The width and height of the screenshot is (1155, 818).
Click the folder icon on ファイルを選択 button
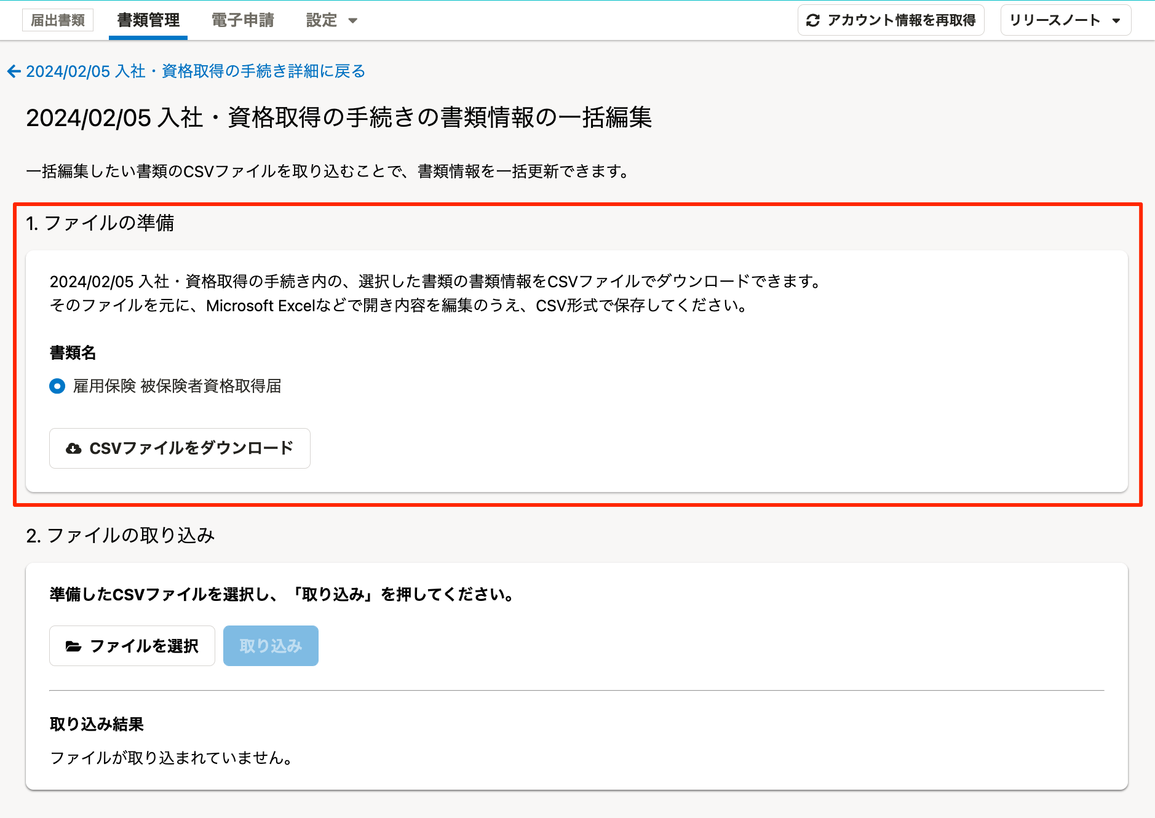pyautogui.click(x=74, y=646)
